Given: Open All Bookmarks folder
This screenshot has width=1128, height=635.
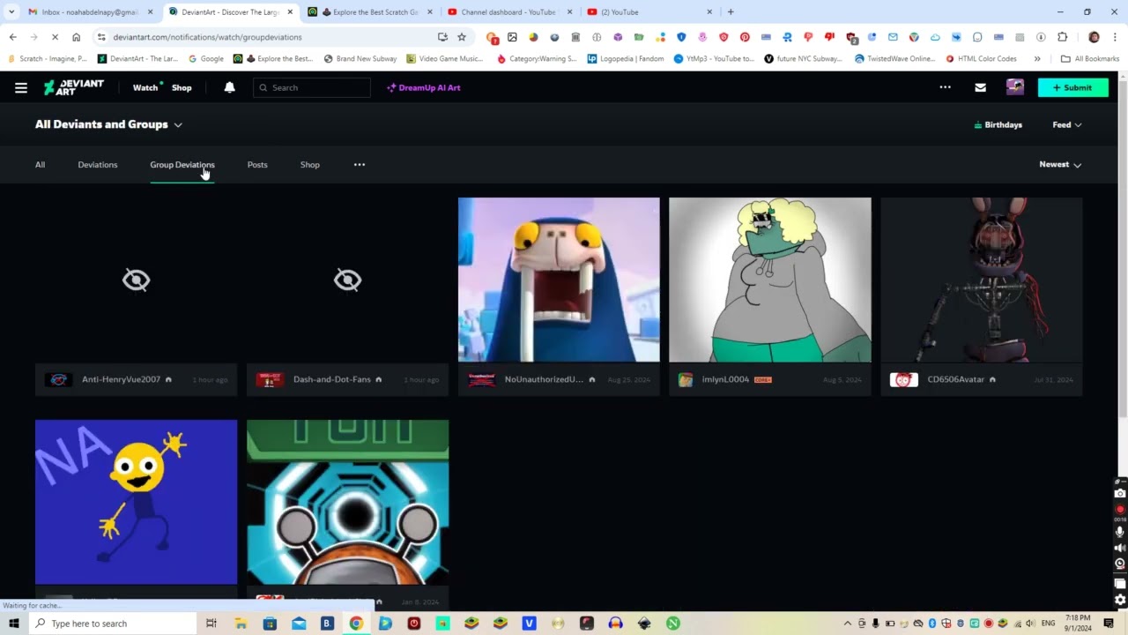Looking at the screenshot, I should pyautogui.click(x=1090, y=59).
